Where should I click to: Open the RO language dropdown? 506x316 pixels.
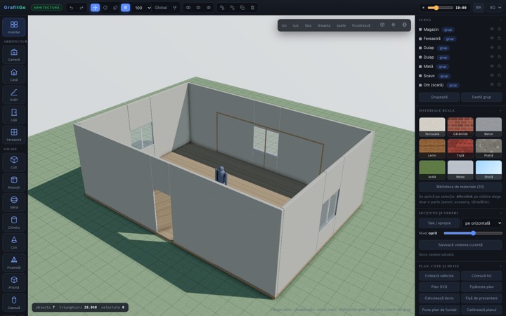point(495,8)
